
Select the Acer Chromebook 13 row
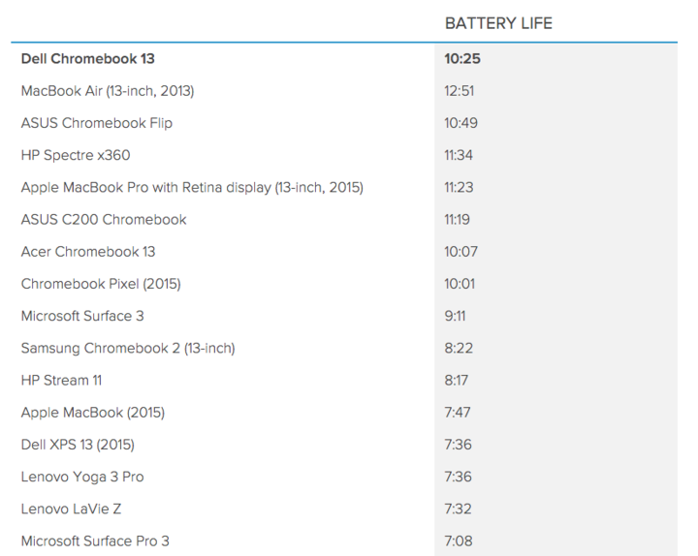(88, 252)
